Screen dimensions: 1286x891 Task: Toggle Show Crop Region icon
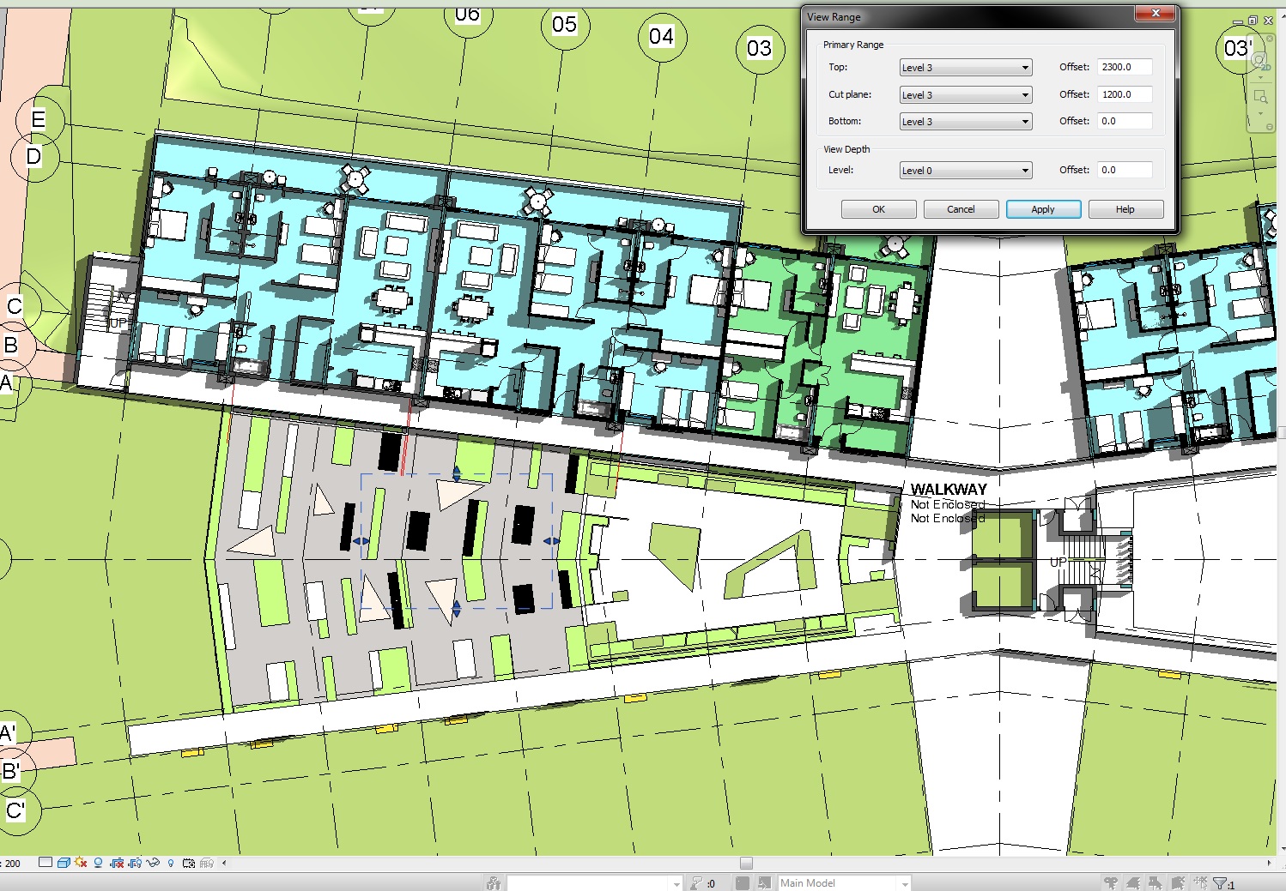(x=135, y=863)
